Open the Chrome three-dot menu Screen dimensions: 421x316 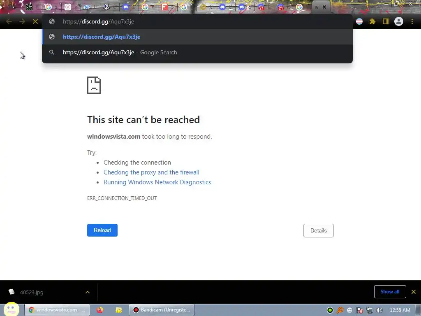tap(412, 21)
